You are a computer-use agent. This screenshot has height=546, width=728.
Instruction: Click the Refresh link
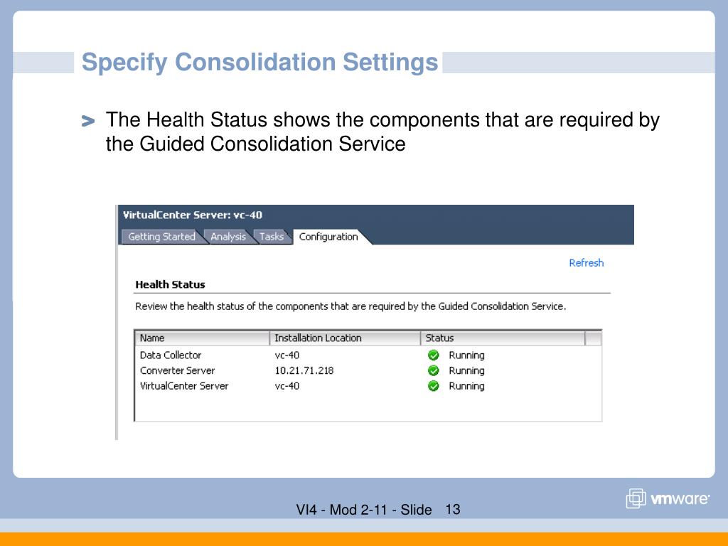(x=587, y=263)
